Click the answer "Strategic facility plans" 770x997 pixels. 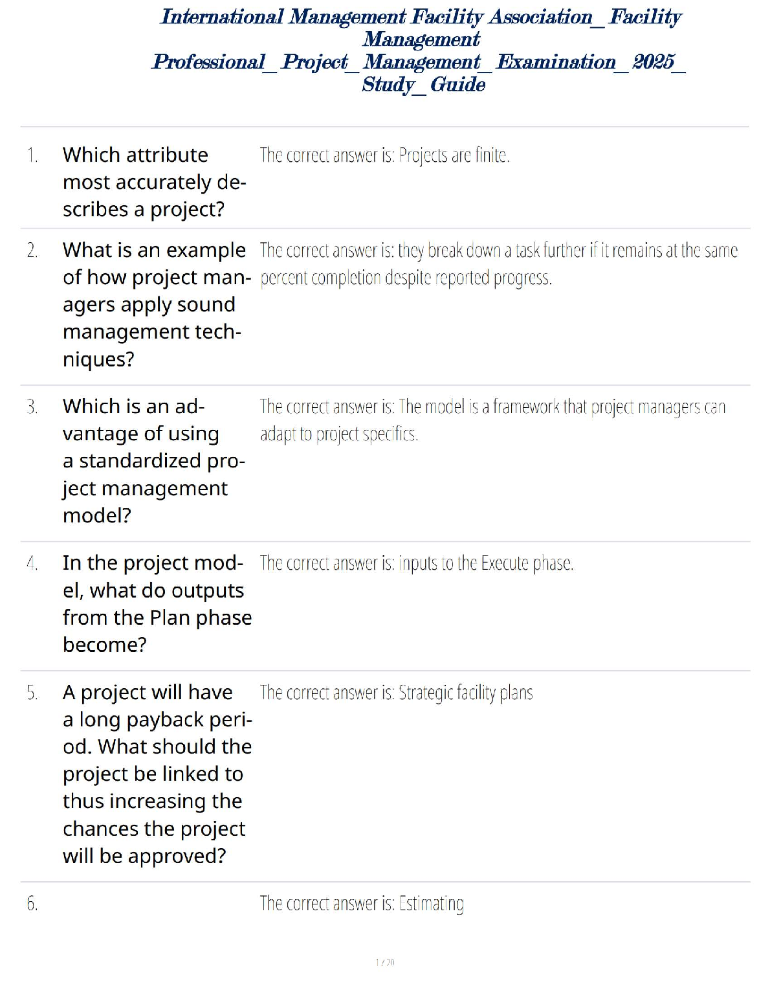pyautogui.click(x=396, y=693)
